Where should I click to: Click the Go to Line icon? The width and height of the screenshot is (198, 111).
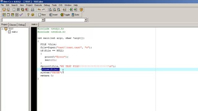click(x=64, y=10)
